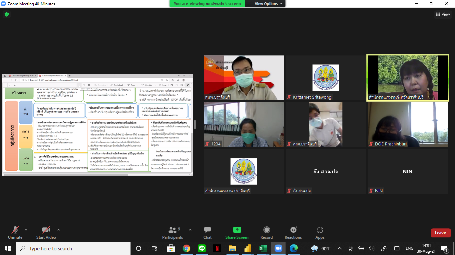
Task: Expand audio options arrow next to Unmute
Action: [x=26, y=230]
